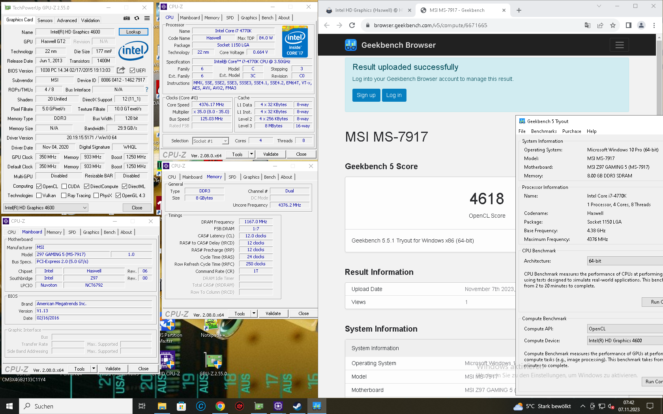Viewport: 663px width, 414px height.
Task: Switch to Sensors tab in GPU-Z
Action: coord(45,21)
